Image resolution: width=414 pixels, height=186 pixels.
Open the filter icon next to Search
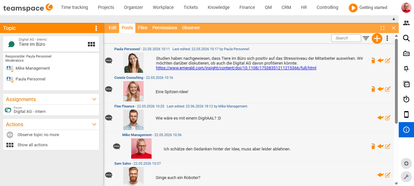point(366,38)
